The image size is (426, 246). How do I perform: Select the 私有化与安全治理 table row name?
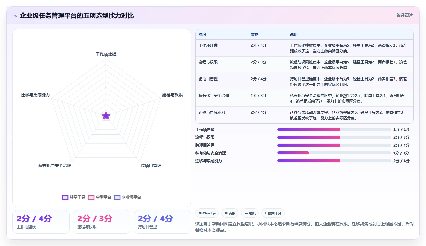click(214, 96)
